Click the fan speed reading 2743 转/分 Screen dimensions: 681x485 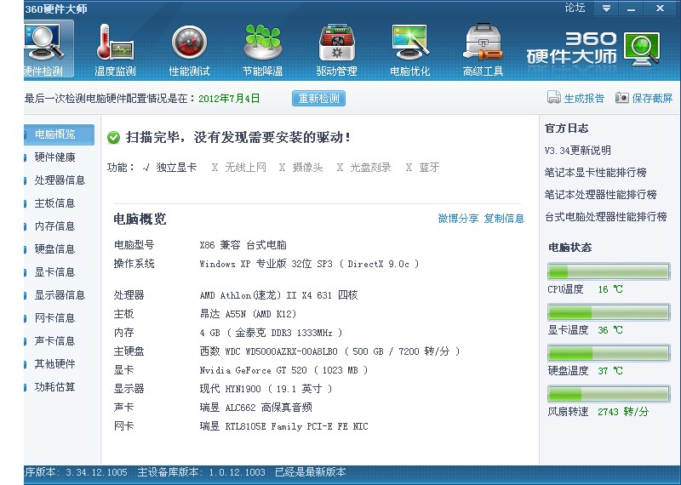[623, 412]
